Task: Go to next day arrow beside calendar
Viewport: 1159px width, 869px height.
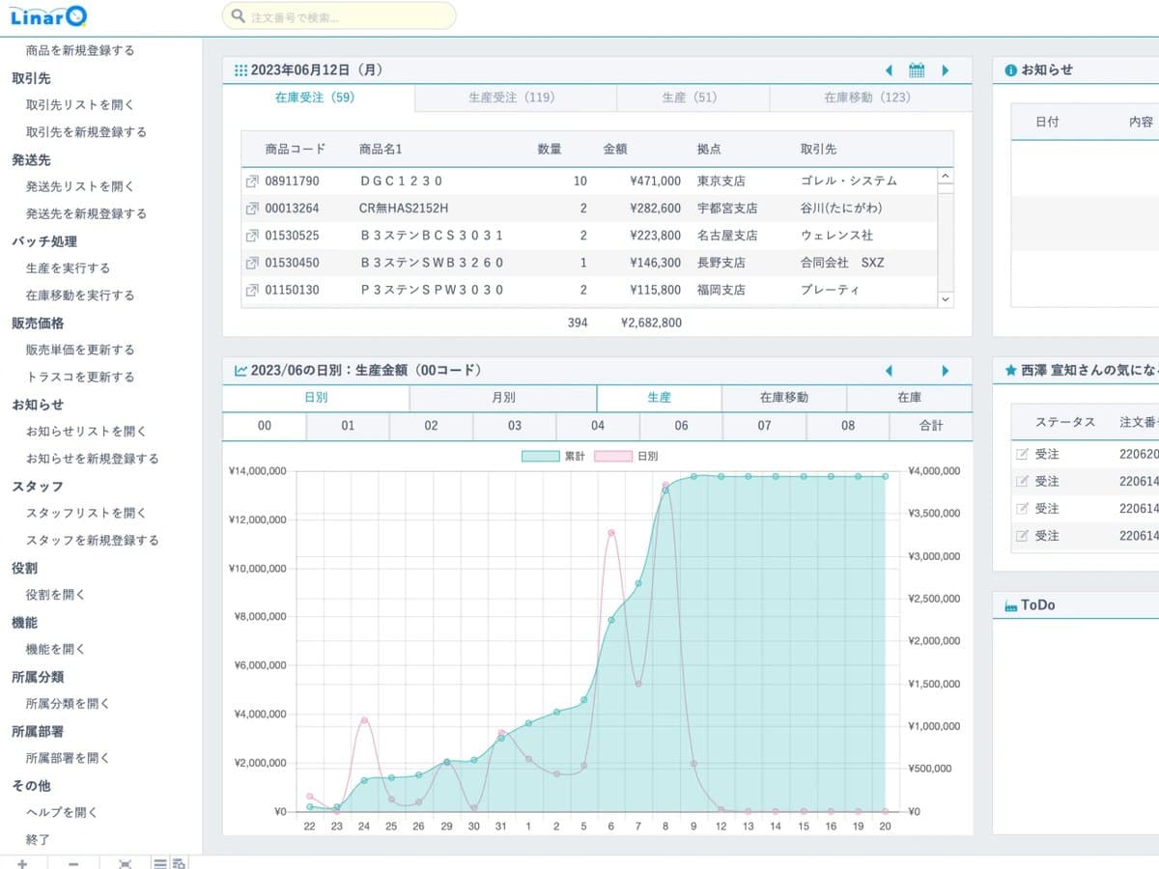Action: 945,70
